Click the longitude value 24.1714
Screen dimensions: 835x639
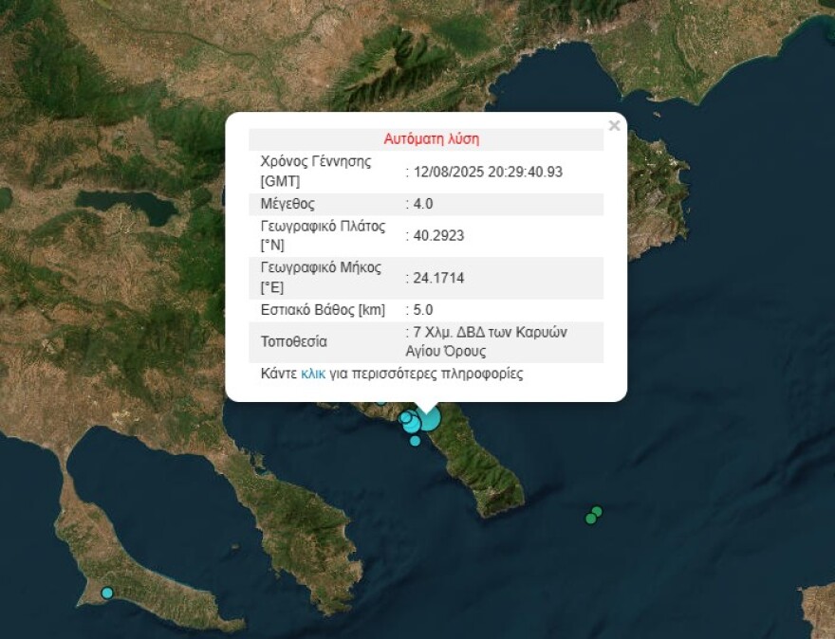[438, 278]
